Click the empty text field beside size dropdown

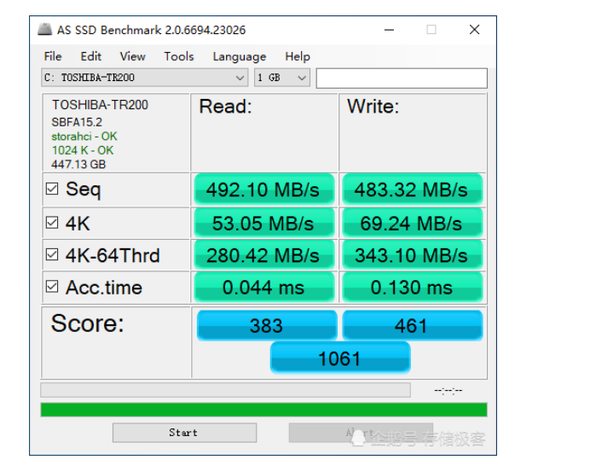click(x=401, y=78)
